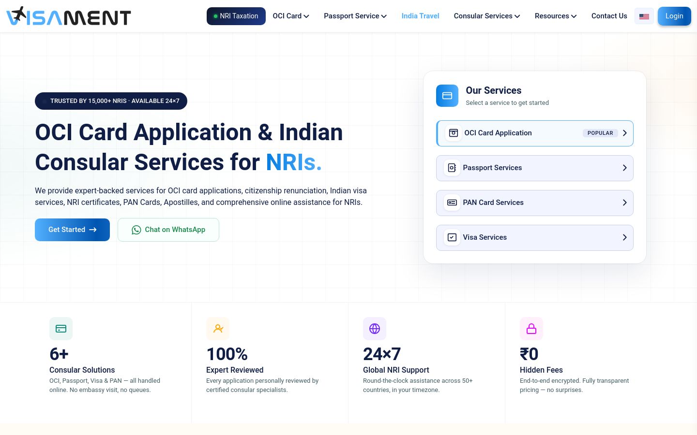This screenshot has width=697, height=435.
Task: Click the chevron on PAN Card Services
Action: (x=625, y=203)
